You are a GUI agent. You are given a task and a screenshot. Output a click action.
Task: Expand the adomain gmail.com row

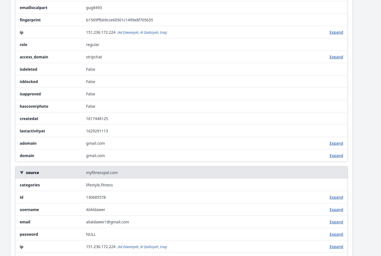click(336, 143)
